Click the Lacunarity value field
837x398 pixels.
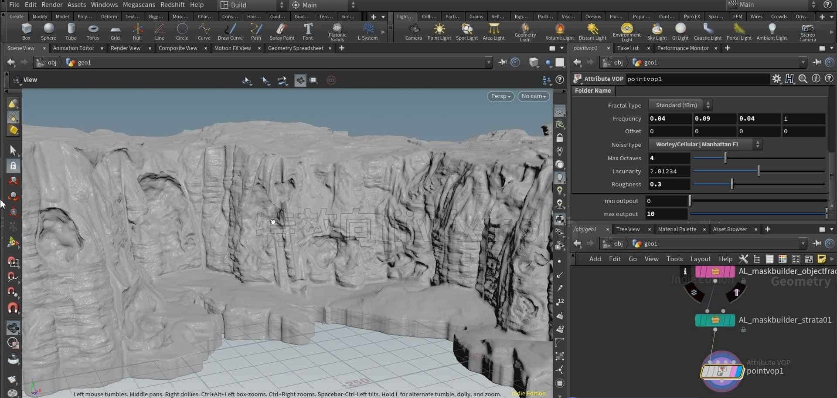click(669, 172)
